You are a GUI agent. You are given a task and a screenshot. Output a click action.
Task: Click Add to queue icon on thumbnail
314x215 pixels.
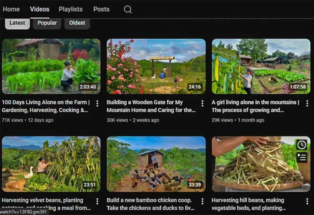click(x=302, y=157)
